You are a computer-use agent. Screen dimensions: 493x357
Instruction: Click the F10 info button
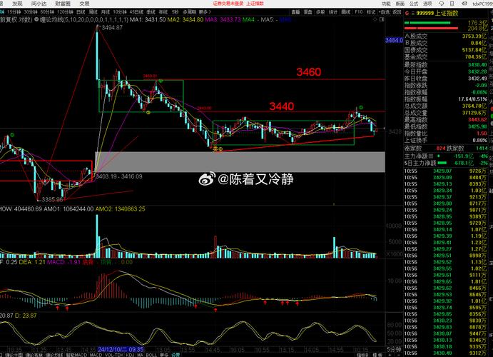(x=358, y=12)
